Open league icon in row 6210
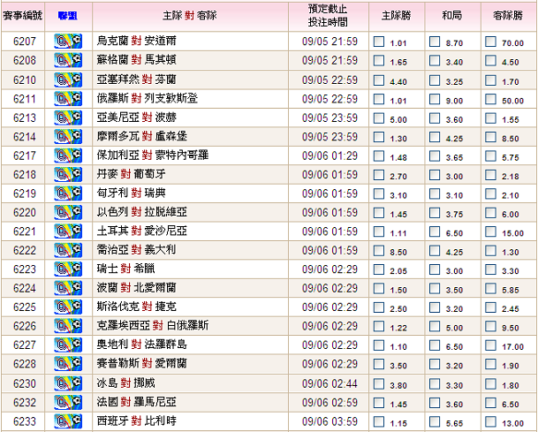538x432 pixels. (68, 80)
